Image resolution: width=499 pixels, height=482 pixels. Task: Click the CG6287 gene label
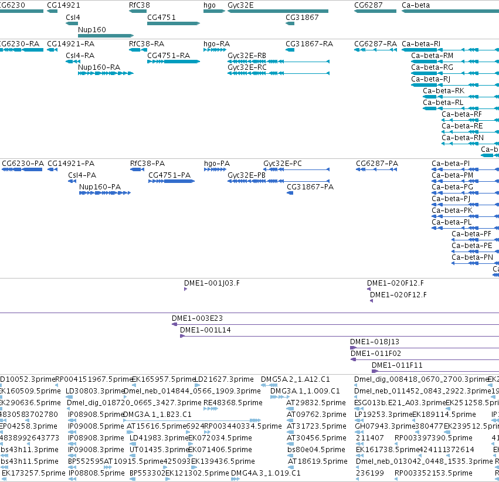click(368, 5)
